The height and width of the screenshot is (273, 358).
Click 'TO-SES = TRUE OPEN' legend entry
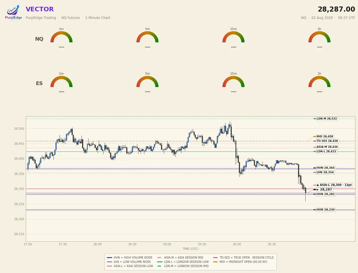pos(243,257)
